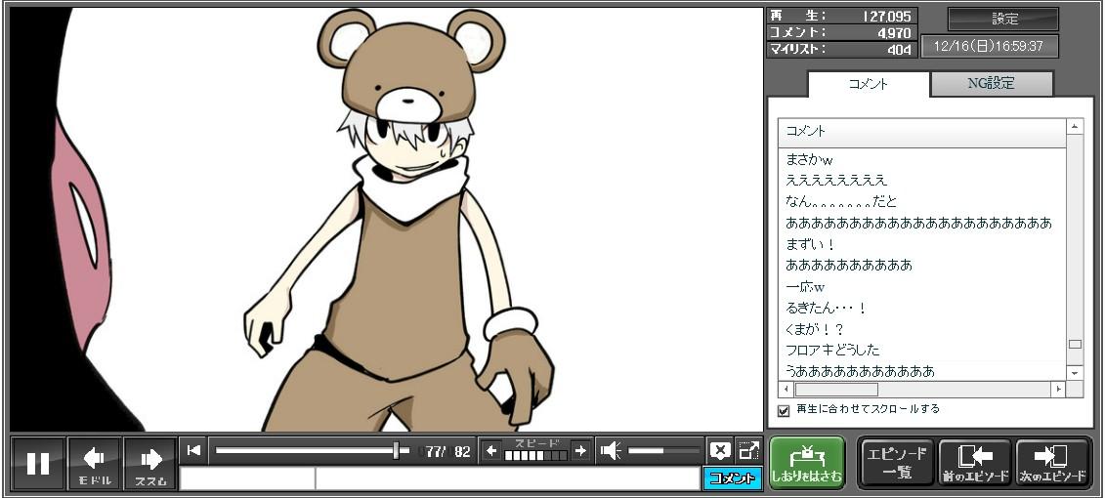Image resolution: width=1105 pixels, height=498 pixels.
Task: Switch to the NG設定 tab
Action: [x=991, y=84]
